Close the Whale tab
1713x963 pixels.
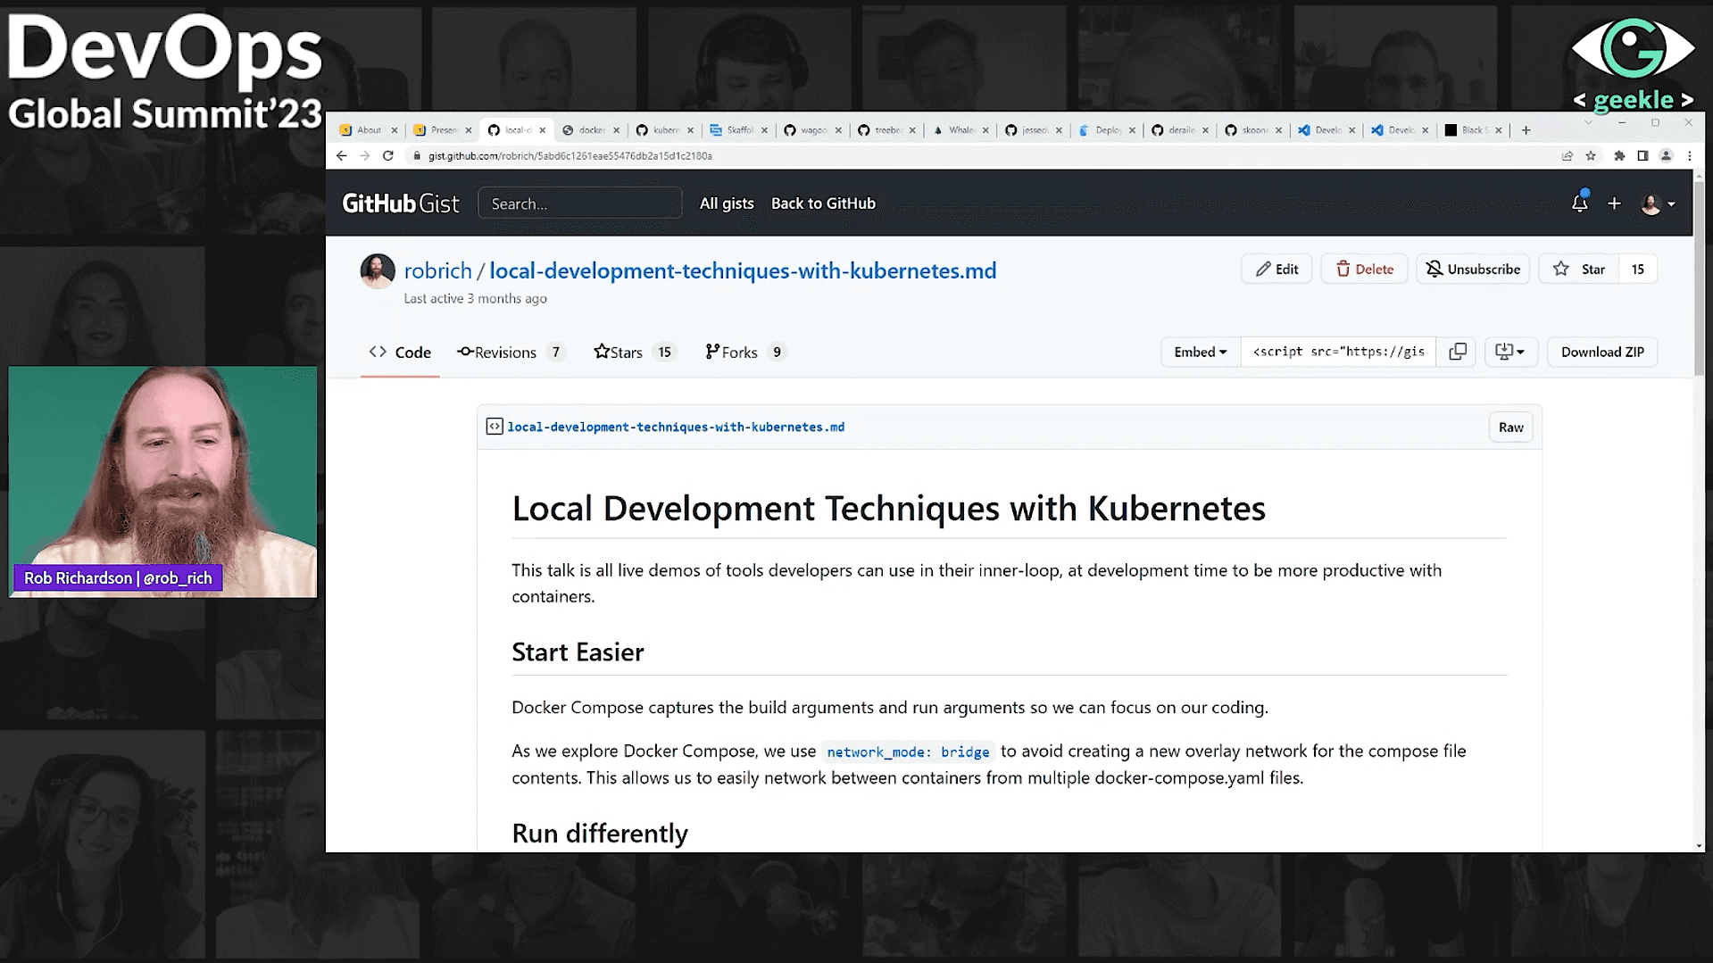tap(985, 130)
